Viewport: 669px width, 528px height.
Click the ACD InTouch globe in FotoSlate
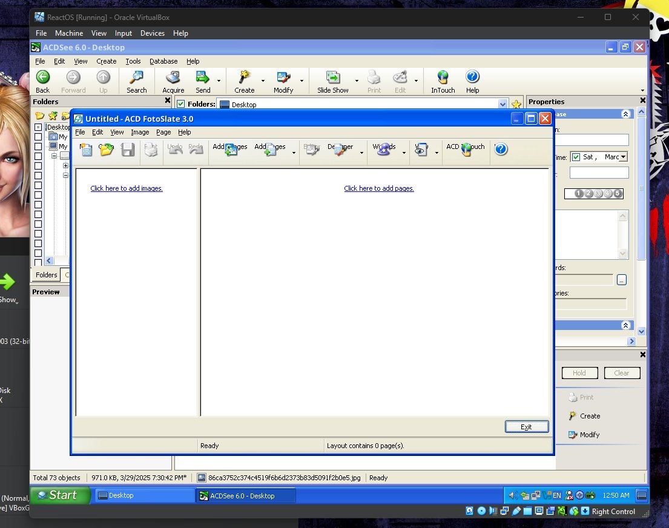pyautogui.click(x=466, y=150)
